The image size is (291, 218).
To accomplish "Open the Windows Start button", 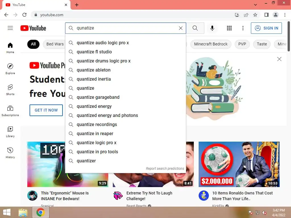I will (7, 212).
